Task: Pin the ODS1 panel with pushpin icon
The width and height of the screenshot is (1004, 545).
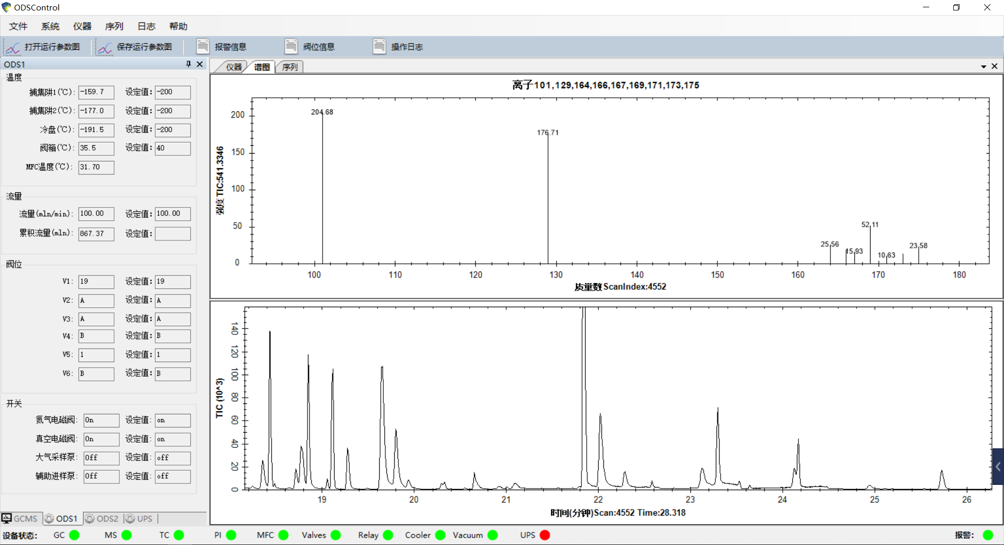Action: pos(188,64)
